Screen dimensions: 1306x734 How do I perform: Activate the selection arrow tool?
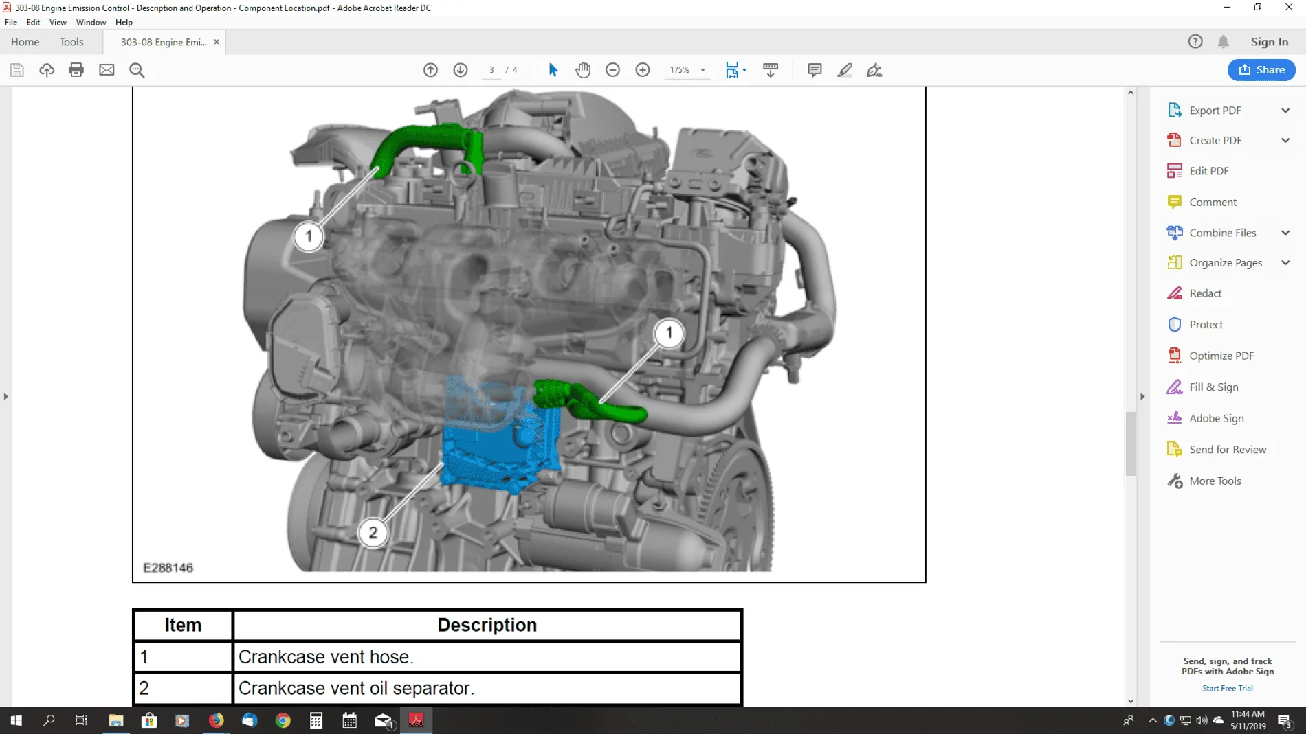(x=553, y=70)
